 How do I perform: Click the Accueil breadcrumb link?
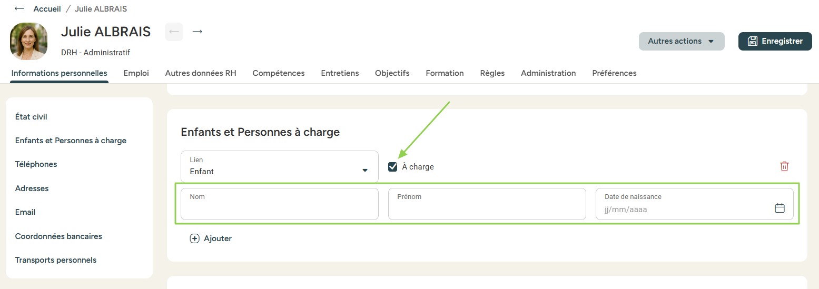tap(47, 9)
